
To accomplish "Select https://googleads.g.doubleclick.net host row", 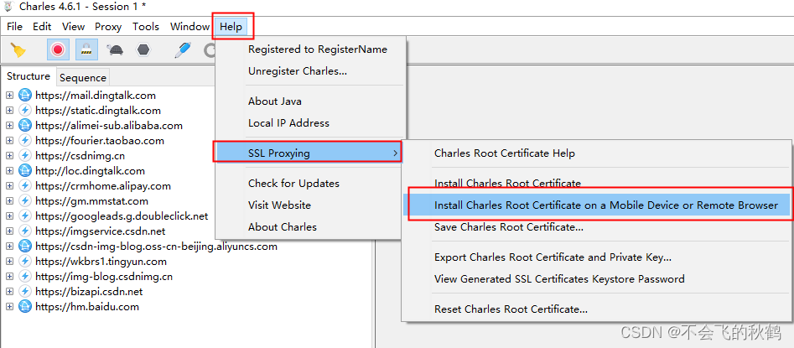I will click(x=122, y=216).
